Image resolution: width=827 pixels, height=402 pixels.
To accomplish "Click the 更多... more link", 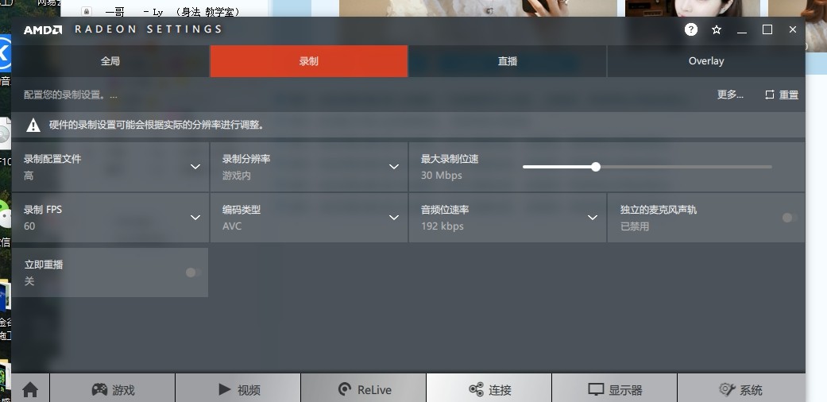I will 730,95.
